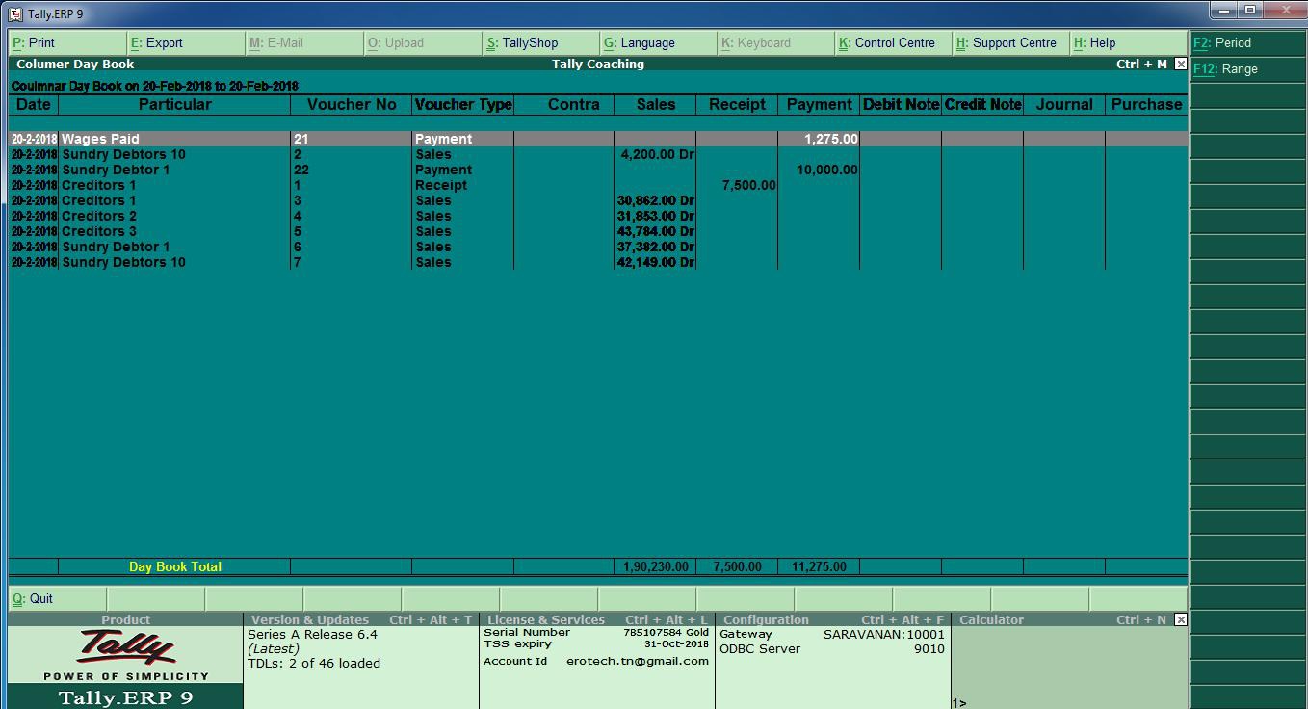Click the Contra column header
The image size is (1308, 709).
tap(574, 104)
